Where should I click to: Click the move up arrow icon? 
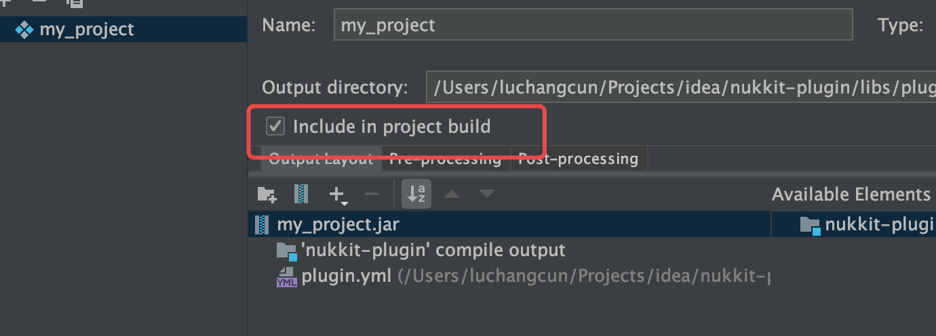point(451,195)
